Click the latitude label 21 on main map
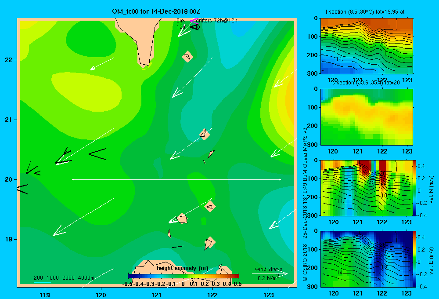Image resolution: width=439 pixels, height=299 pixels. pos(9,120)
